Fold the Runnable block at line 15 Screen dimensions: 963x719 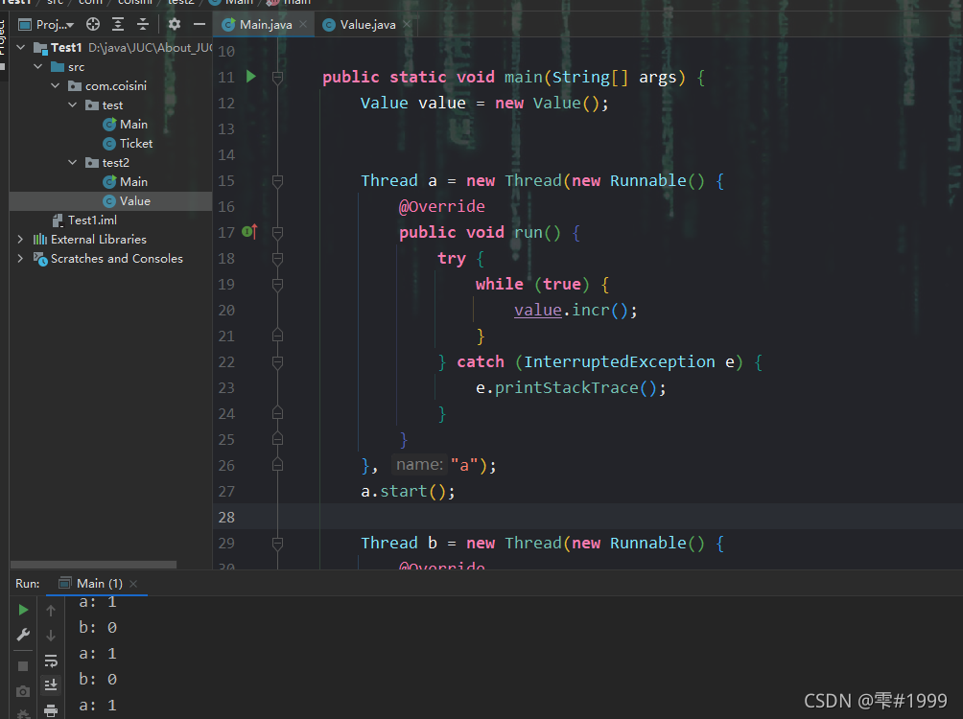277,181
